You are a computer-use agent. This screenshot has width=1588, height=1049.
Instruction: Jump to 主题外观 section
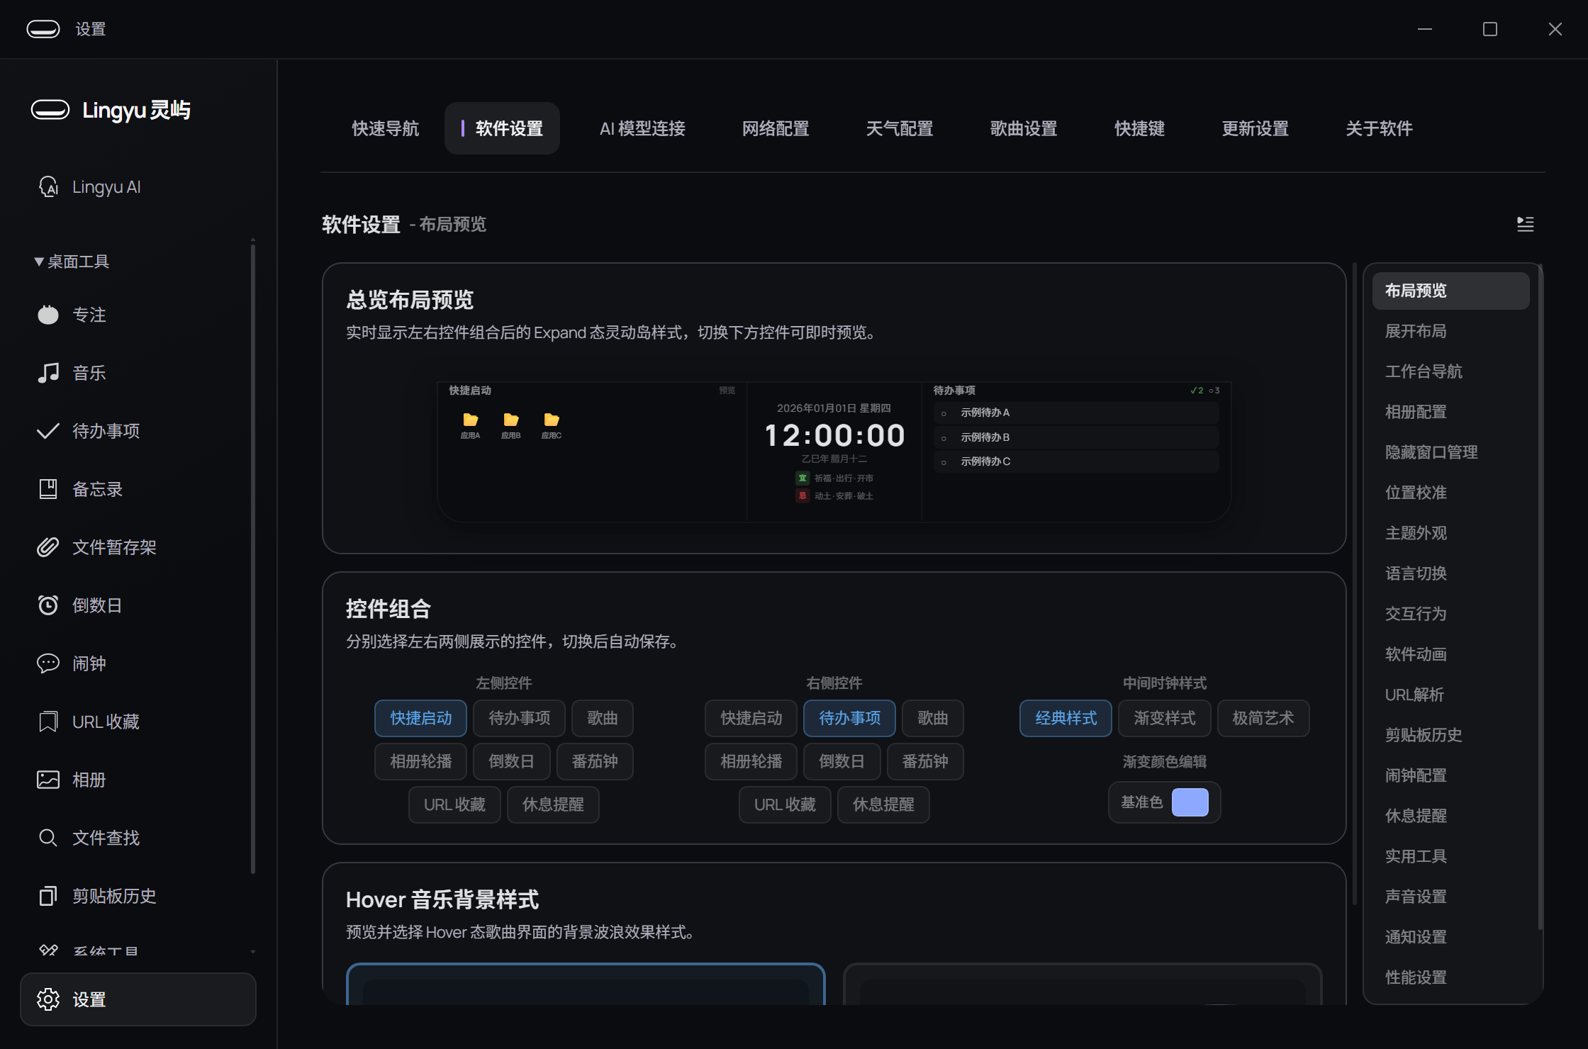coord(1450,533)
